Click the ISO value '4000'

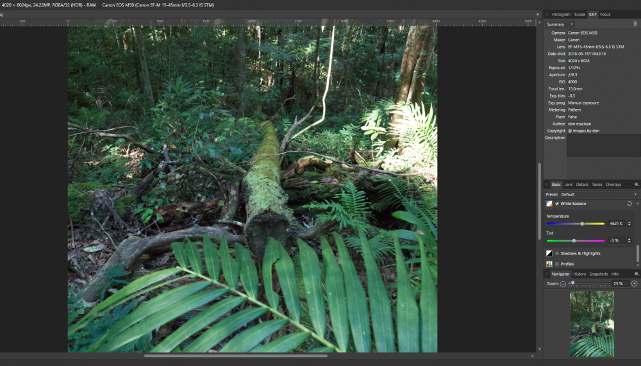click(x=572, y=82)
